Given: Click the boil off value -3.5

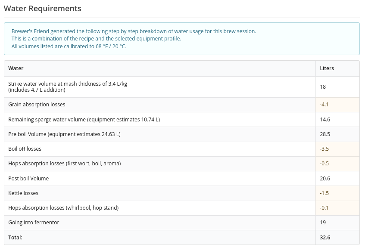Looking at the screenshot, I should click(324, 149).
